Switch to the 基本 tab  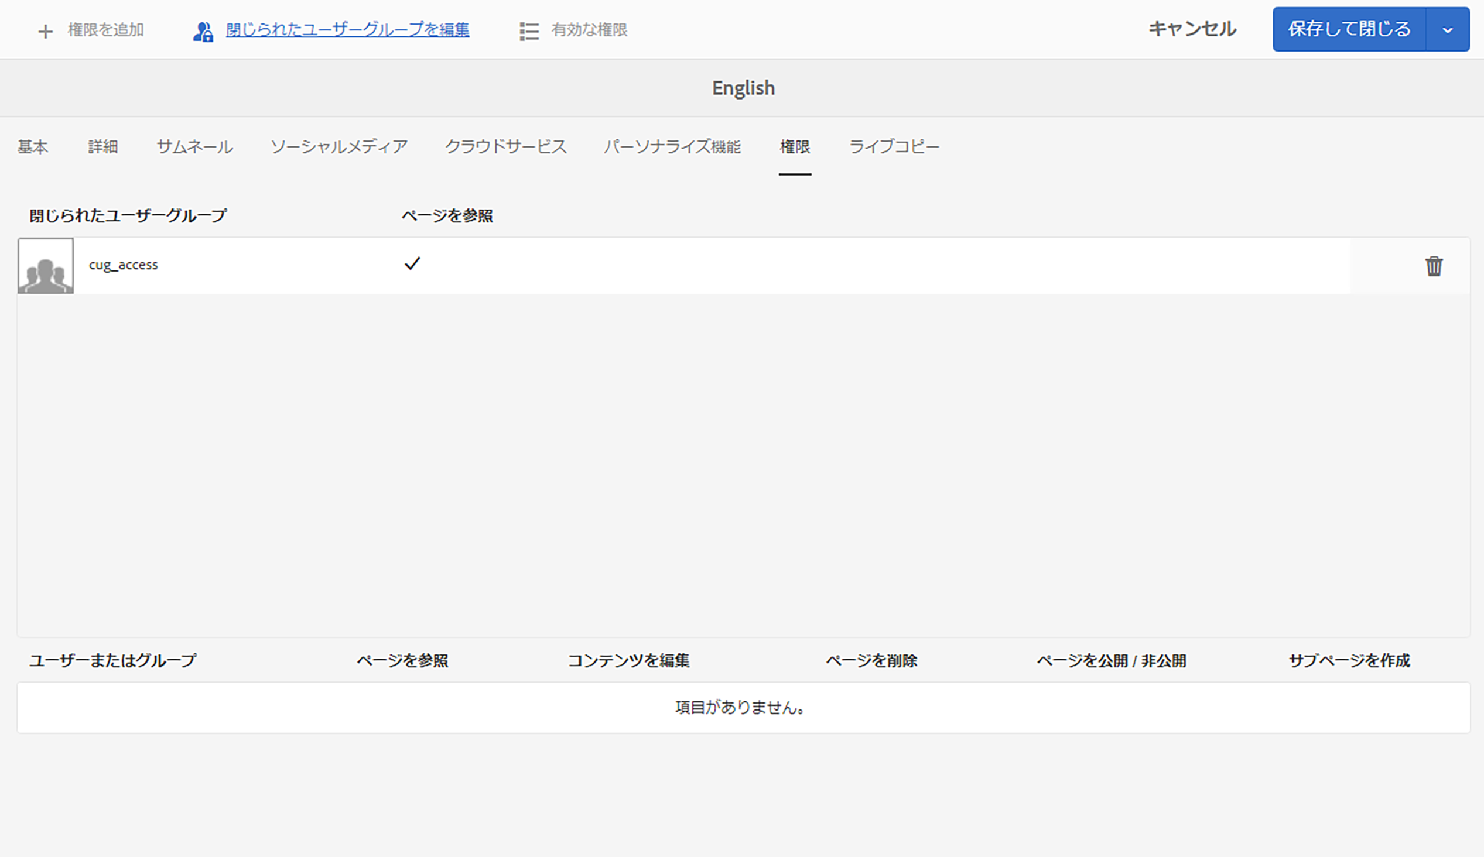coord(32,146)
